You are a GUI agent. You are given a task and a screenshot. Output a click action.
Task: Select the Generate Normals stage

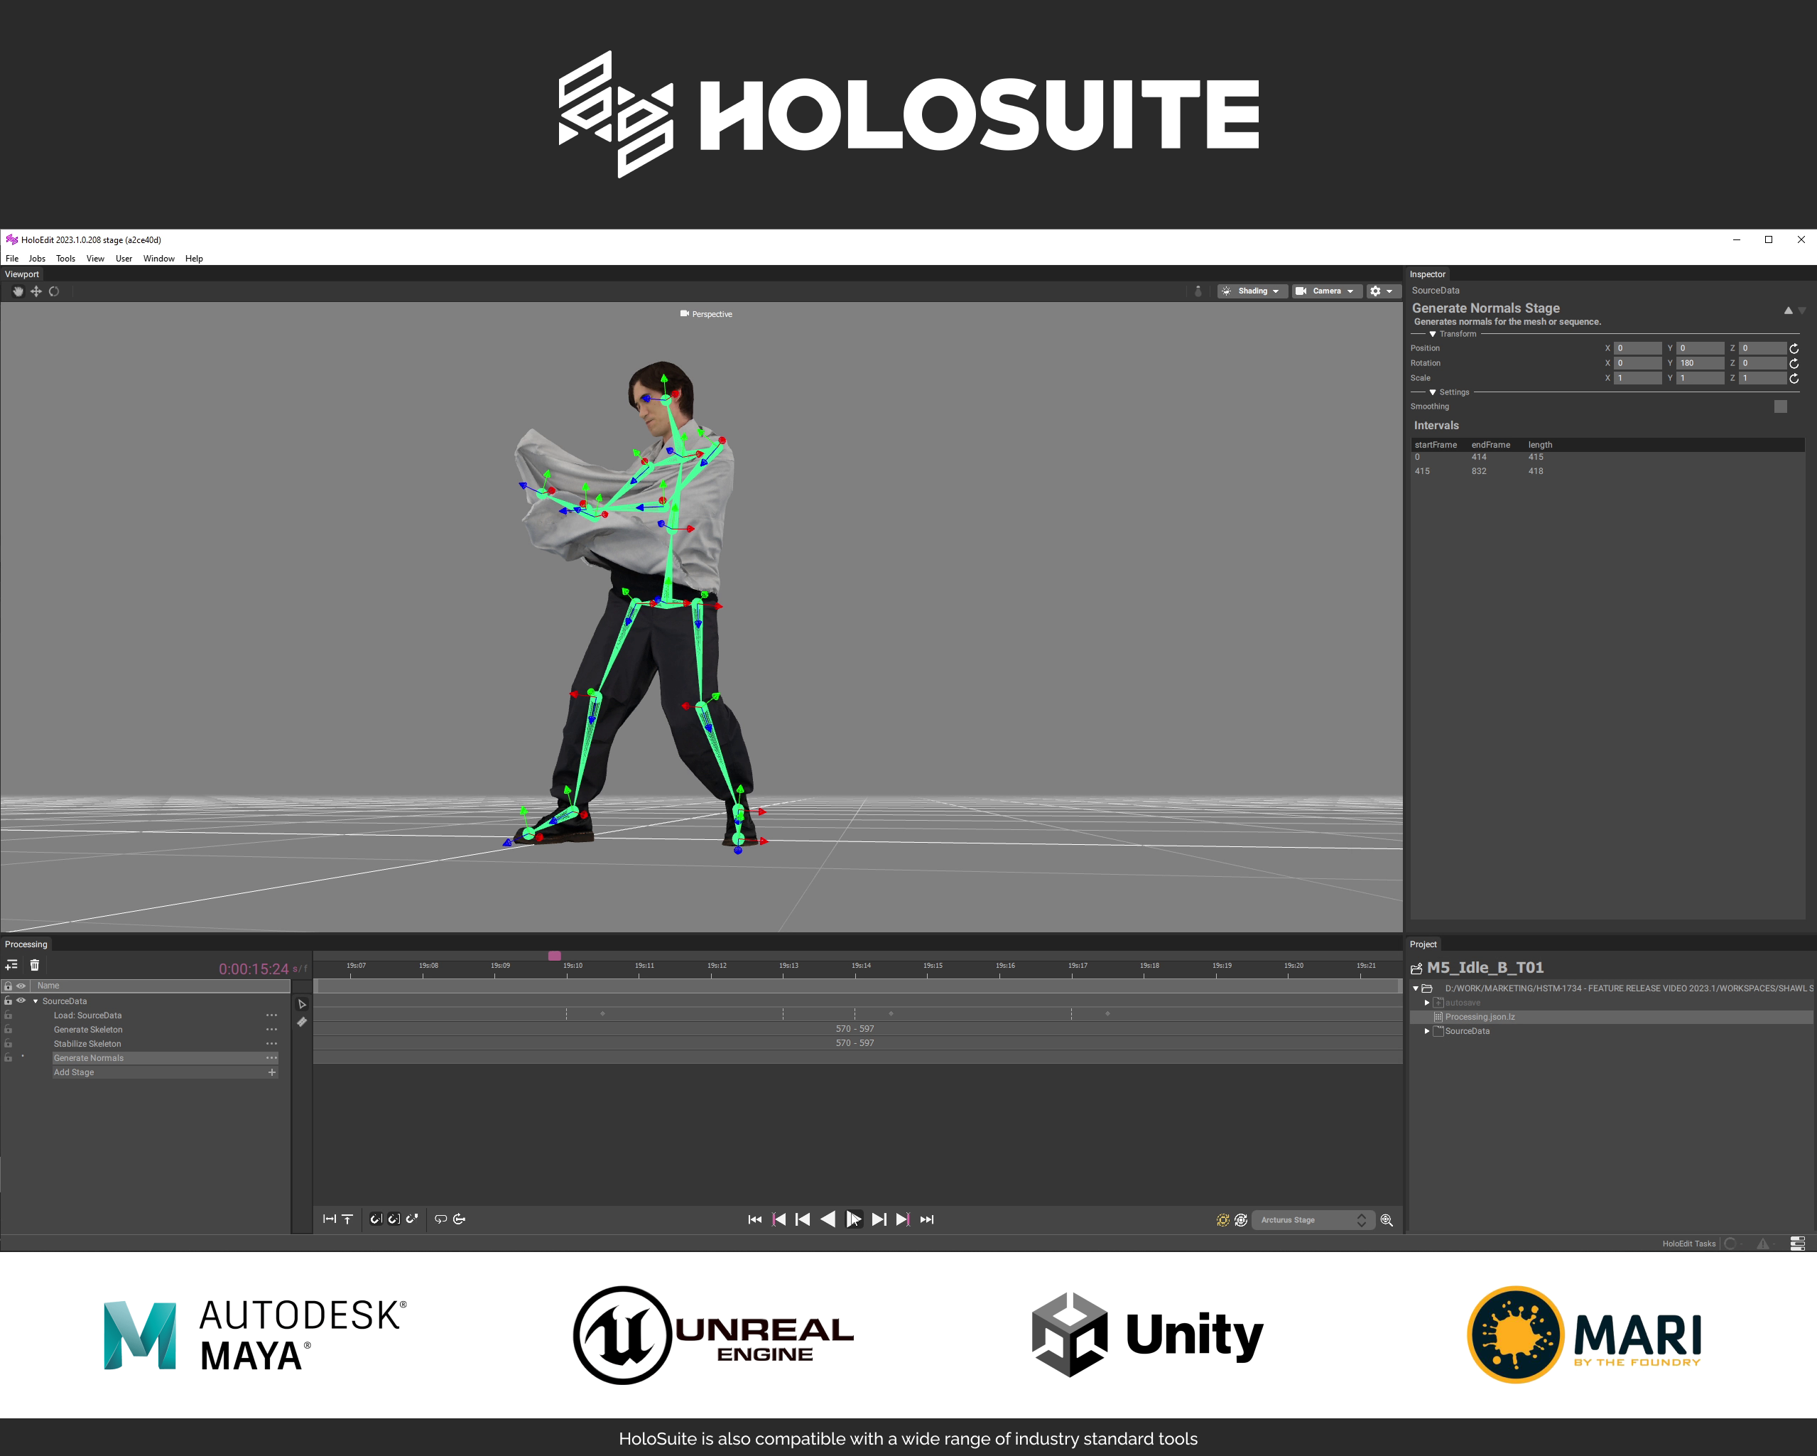click(166, 1058)
